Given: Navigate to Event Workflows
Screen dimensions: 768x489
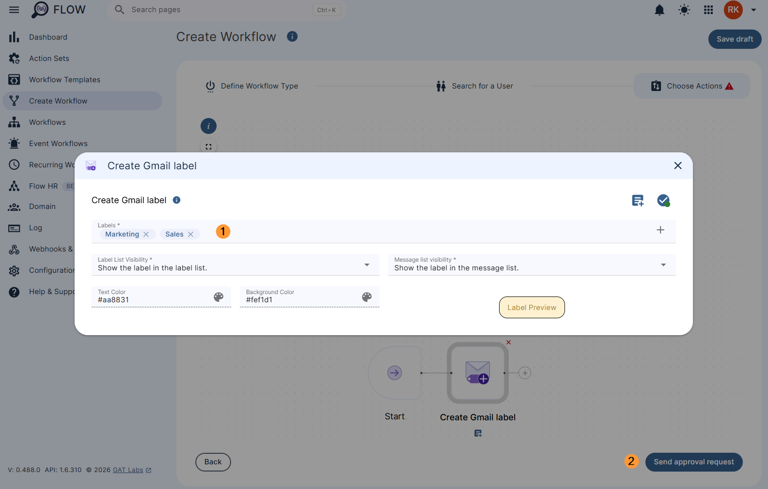Looking at the screenshot, I should click(x=58, y=144).
